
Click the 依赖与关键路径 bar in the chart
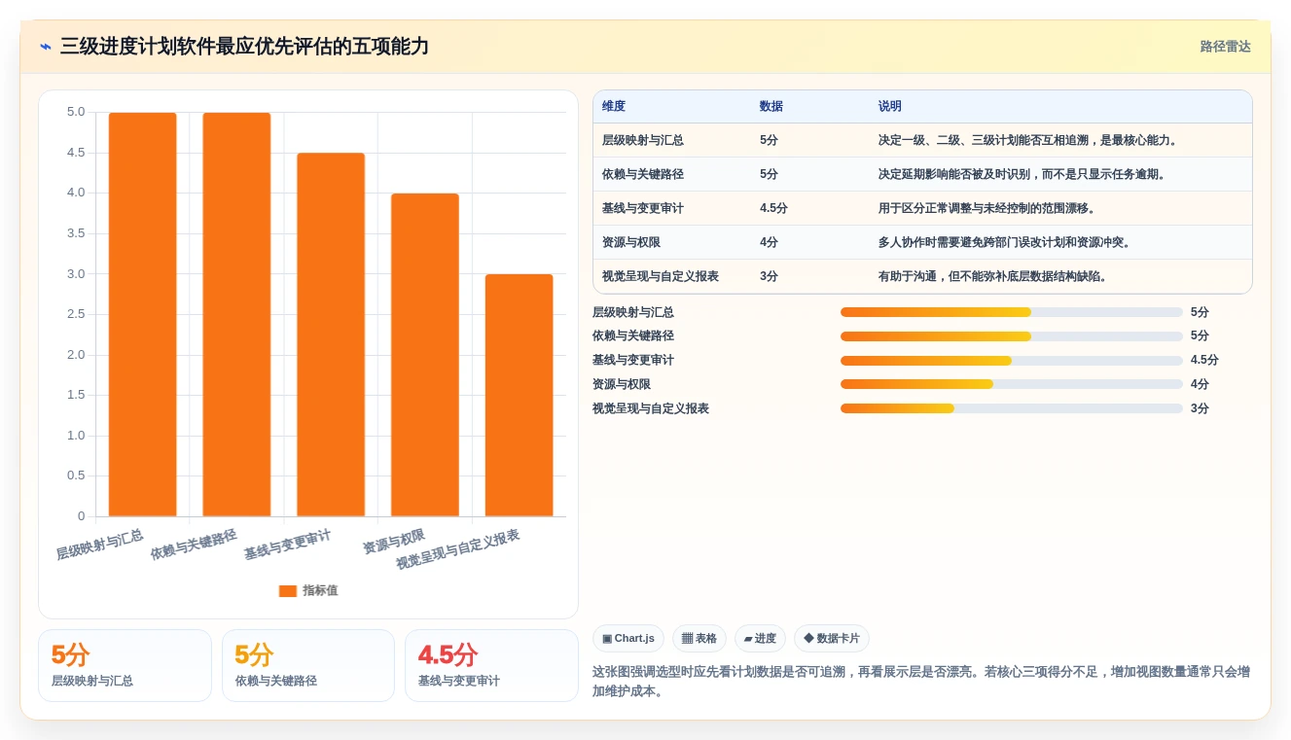(236, 314)
